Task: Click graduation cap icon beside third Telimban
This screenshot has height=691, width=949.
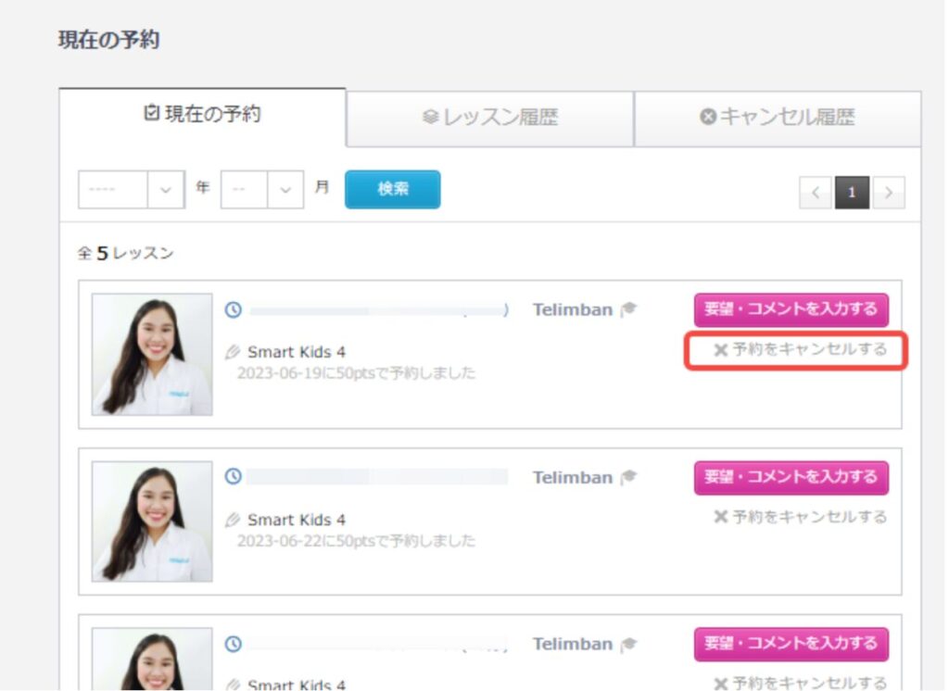Action: pyautogui.click(x=629, y=644)
